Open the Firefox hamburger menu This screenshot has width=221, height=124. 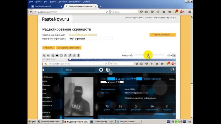click(x=190, y=12)
